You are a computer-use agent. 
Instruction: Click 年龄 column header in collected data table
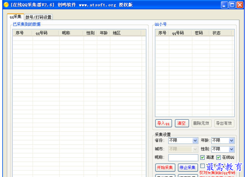pyautogui.click(x=103, y=33)
